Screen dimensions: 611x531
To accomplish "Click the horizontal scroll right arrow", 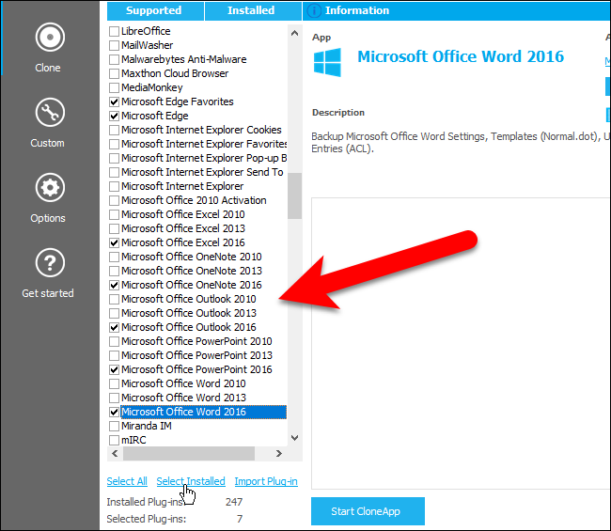I will (x=279, y=454).
